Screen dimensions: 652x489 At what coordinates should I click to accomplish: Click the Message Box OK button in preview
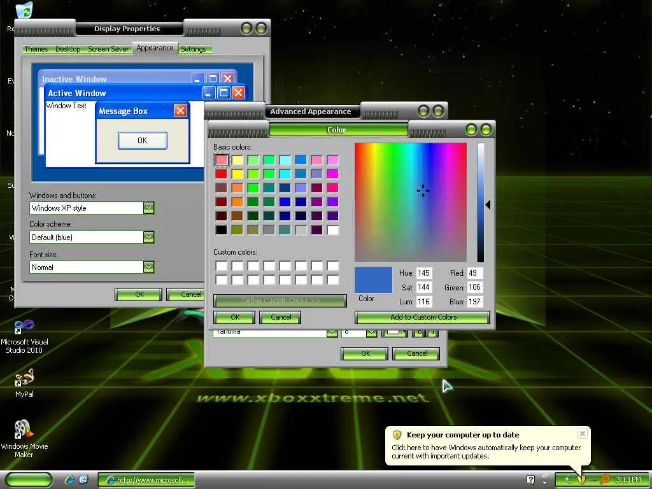142,141
